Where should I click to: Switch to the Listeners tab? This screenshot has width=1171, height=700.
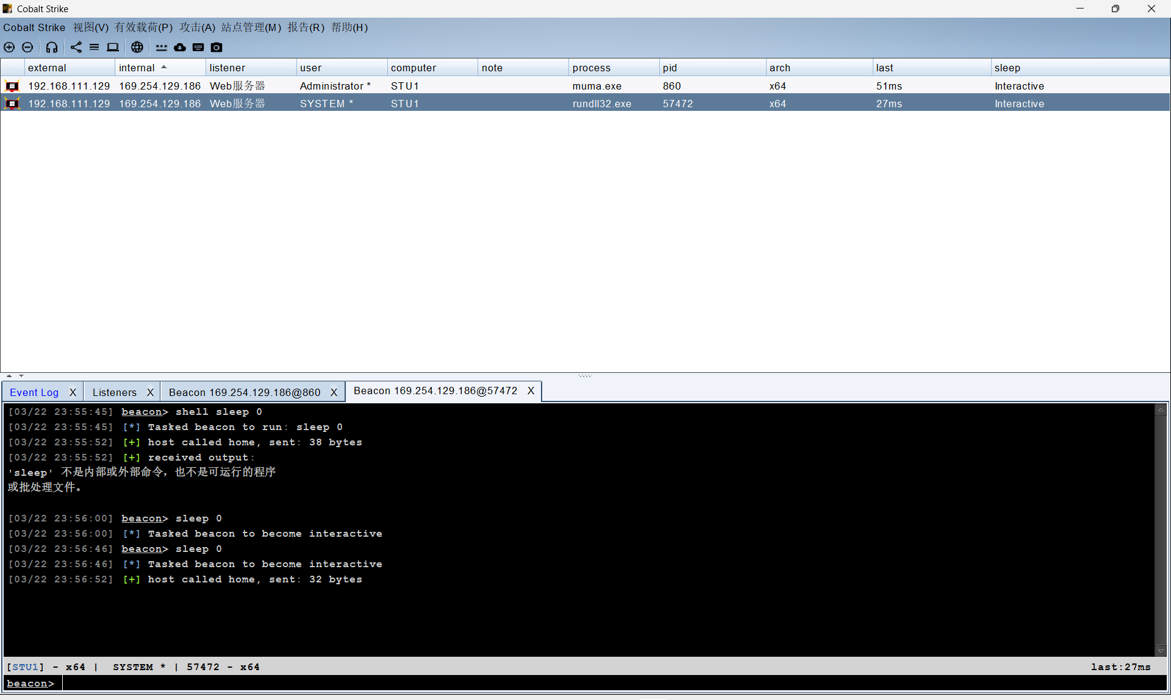point(115,392)
